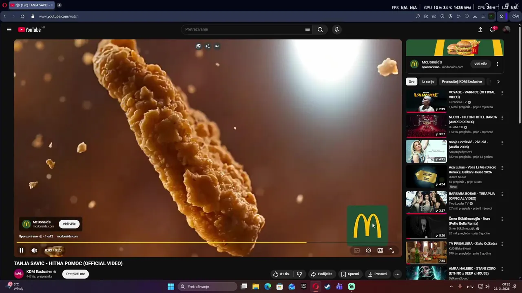Pause the video ad

pyautogui.click(x=22, y=250)
